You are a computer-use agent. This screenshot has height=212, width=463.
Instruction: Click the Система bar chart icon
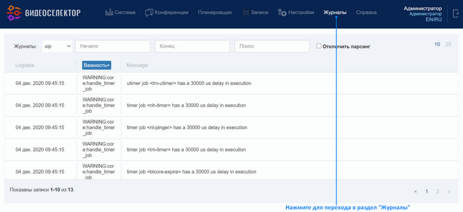[109, 12]
